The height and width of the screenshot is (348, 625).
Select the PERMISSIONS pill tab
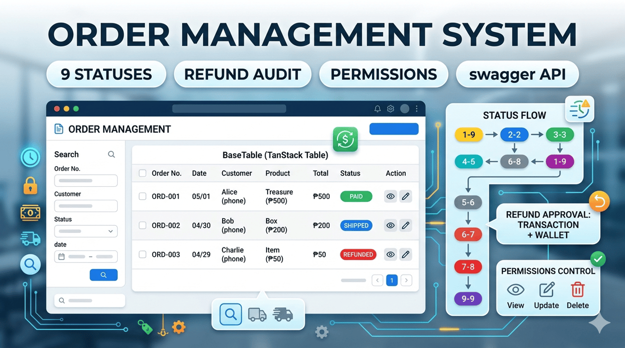(x=384, y=75)
